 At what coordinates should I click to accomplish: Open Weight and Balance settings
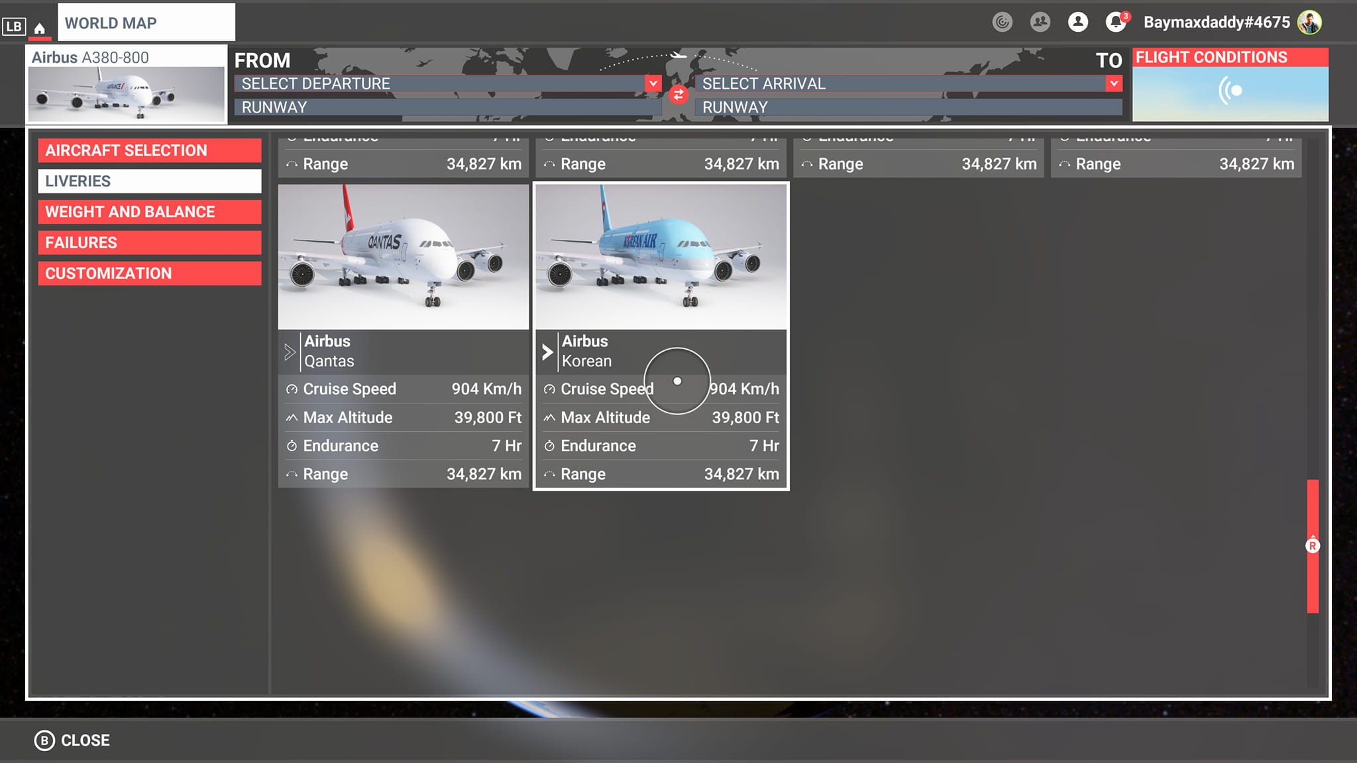pos(150,212)
